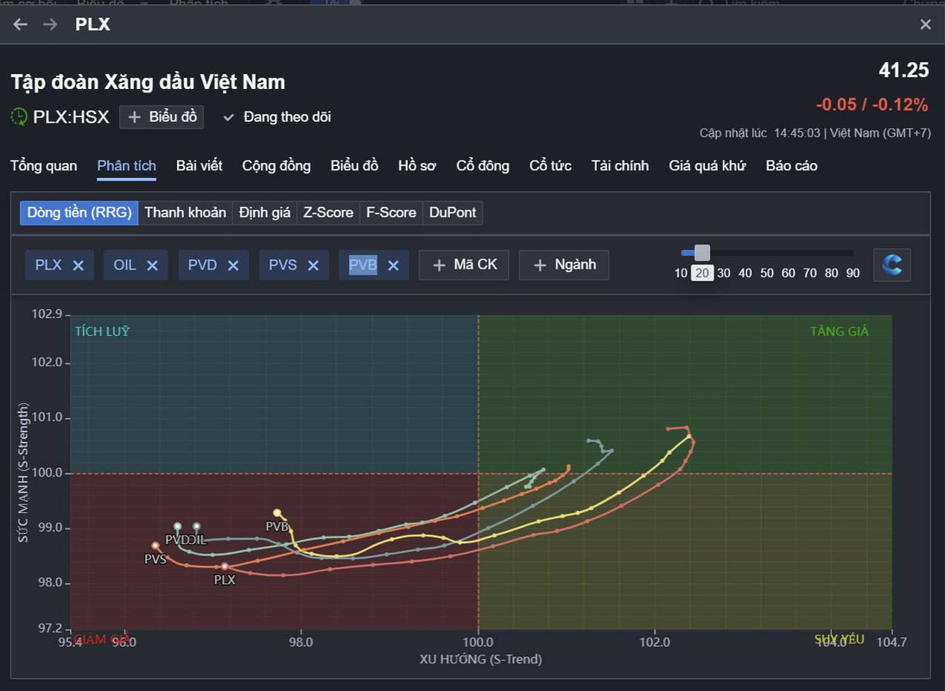Add a ticker with Mã CK button

coord(464,265)
